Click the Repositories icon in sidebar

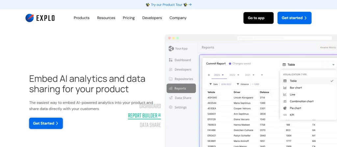pyautogui.click(x=171, y=79)
